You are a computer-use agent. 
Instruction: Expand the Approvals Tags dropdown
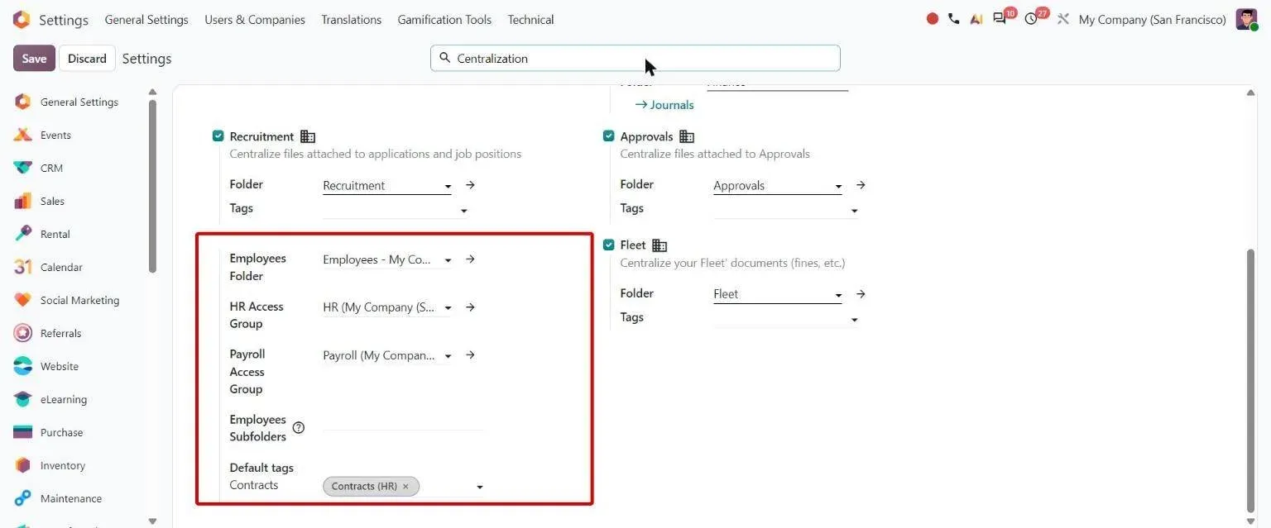854,211
